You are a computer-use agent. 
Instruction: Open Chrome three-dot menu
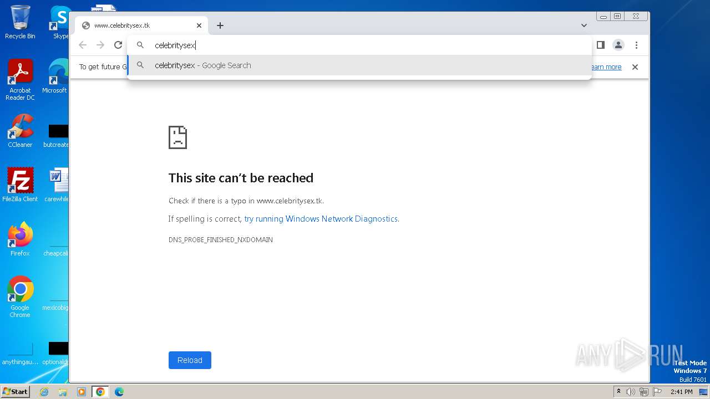point(636,45)
